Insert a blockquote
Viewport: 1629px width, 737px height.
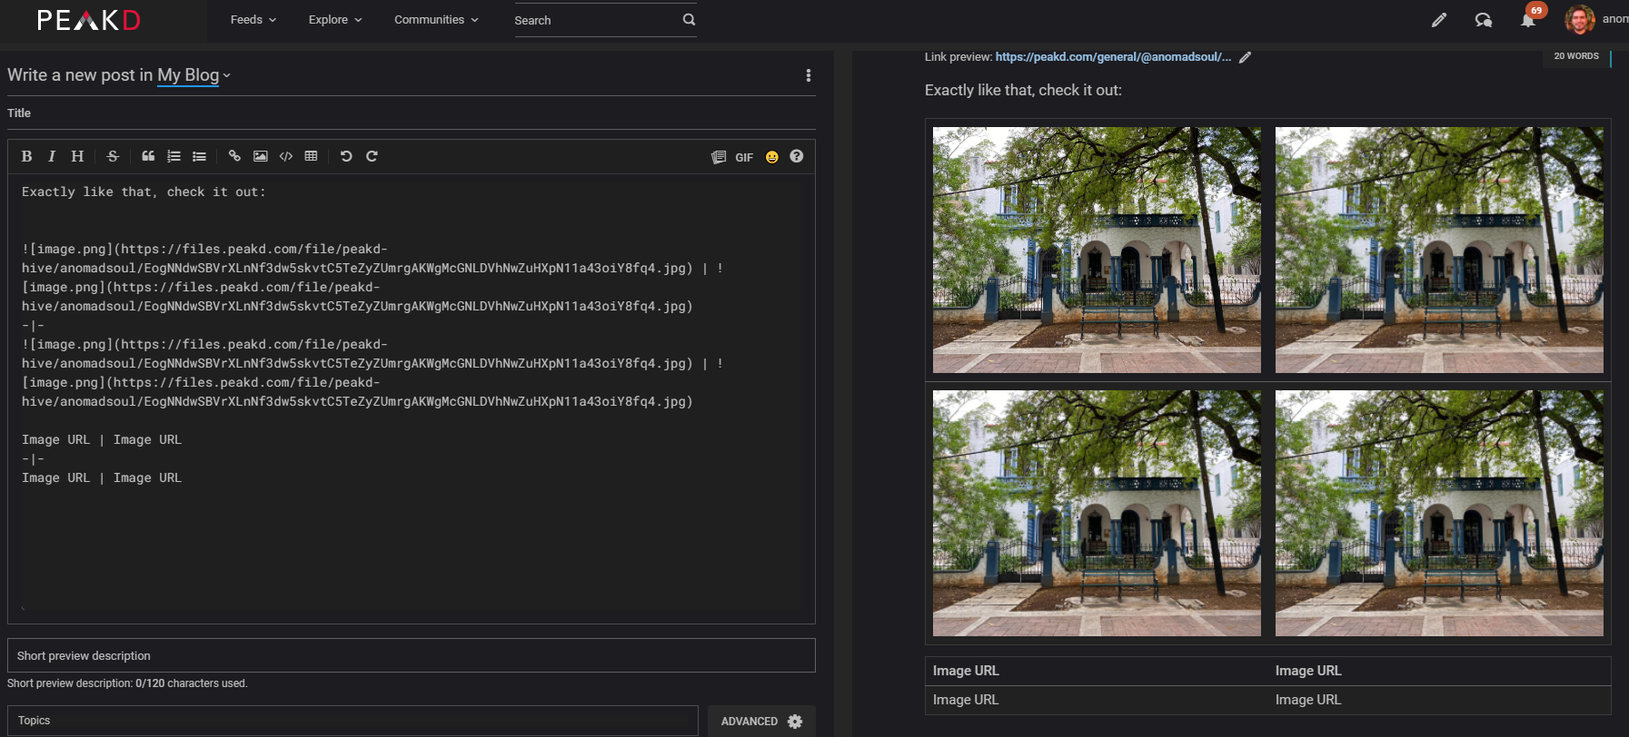(x=148, y=156)
